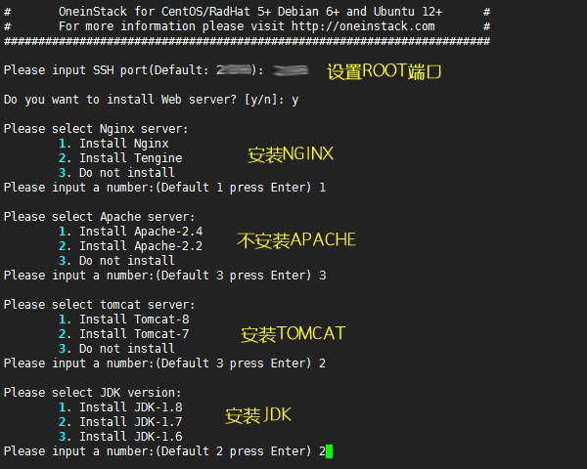The image size is (587, 469).
Task: Click 'Do not install' under Nginx server
Action: click(116, 173)
